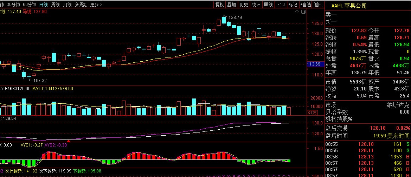Toggle 叠加 overlay comparison
The image size is (411, 177).
coord(231,5)
